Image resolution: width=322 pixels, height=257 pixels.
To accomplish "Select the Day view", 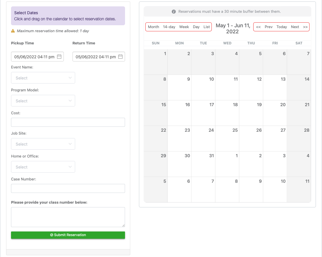I will coord(196,27).
